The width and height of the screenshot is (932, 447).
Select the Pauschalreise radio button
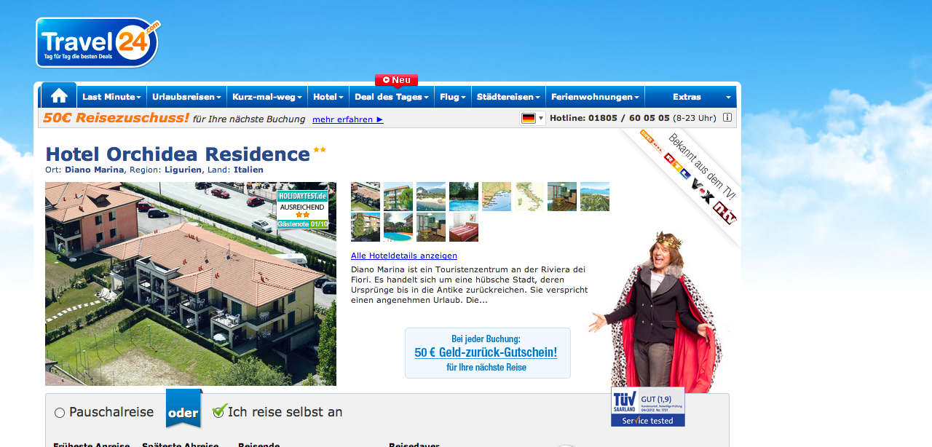point(60,413)
